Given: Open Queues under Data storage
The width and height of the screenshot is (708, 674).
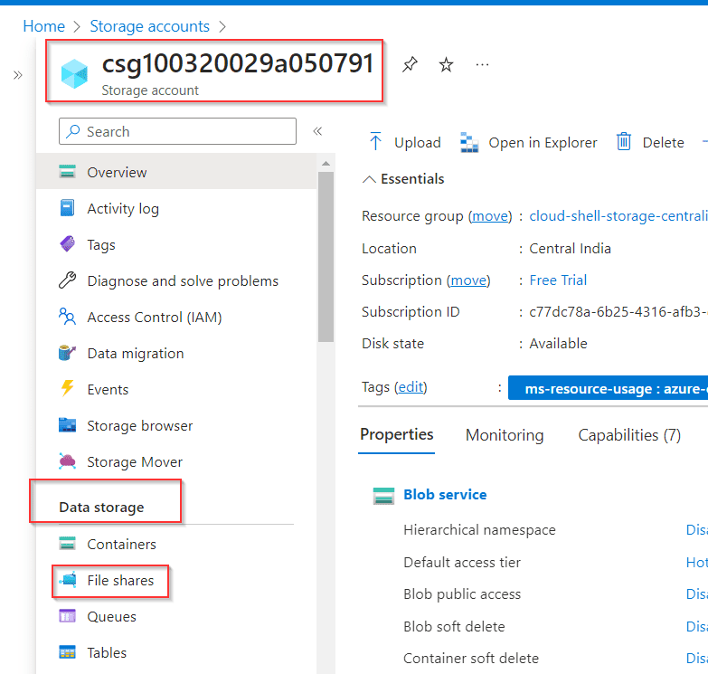Looking at the screenshot, I should [x=111, y=616].
